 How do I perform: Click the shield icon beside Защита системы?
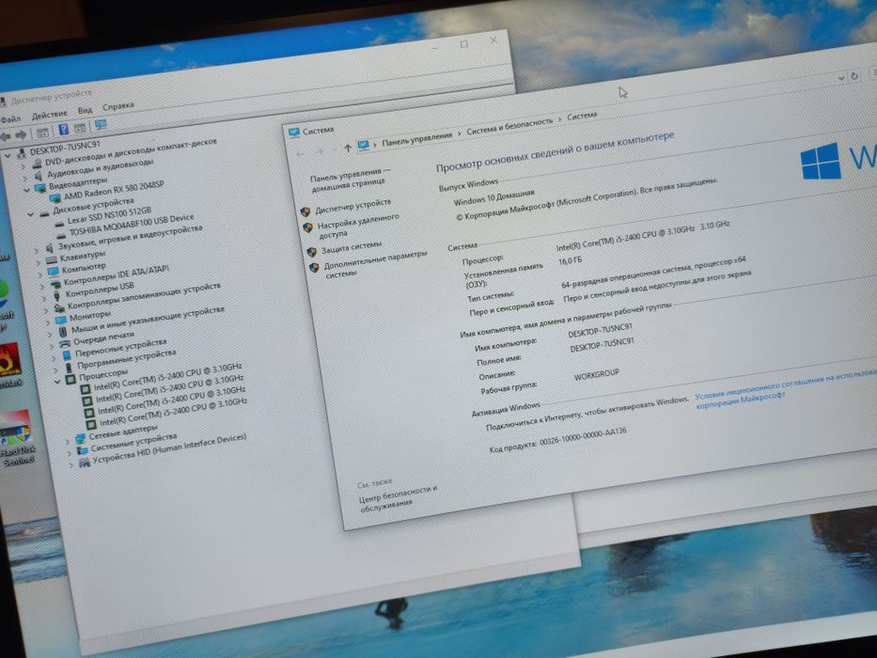(311, 252)
